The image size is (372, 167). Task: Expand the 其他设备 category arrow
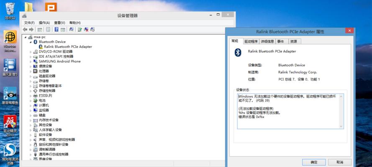(31, 125)
